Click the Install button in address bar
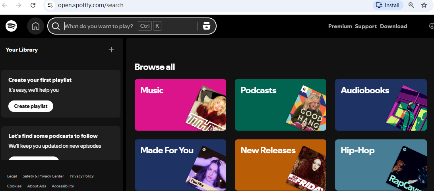The width and height of the screenshot is (434, 191). (388, 5)
